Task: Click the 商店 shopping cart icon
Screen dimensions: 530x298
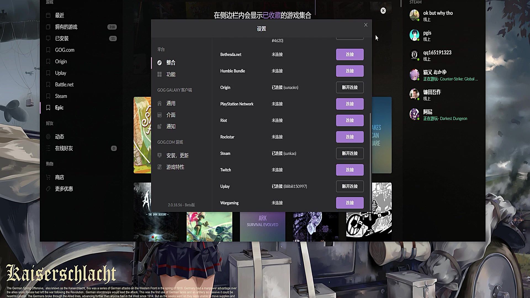Action: click(x=48, y=177)
